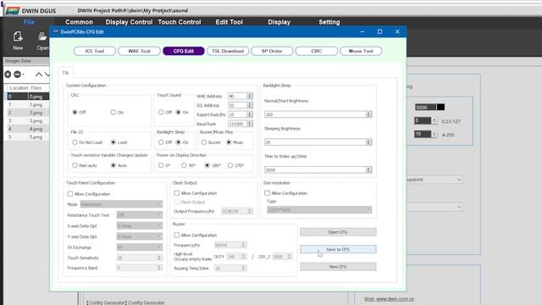Open the SP Order tab

click(x=272, y=51)
